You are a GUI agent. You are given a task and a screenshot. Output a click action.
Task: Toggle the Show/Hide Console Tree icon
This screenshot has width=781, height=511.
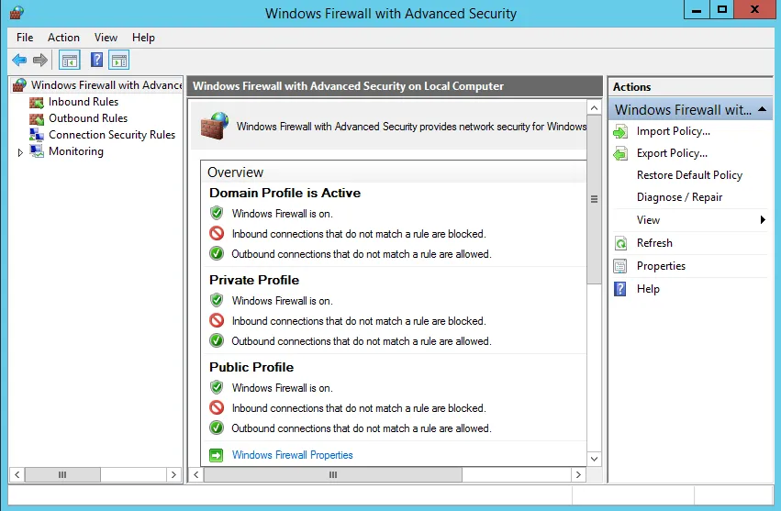tap(70, 61)
